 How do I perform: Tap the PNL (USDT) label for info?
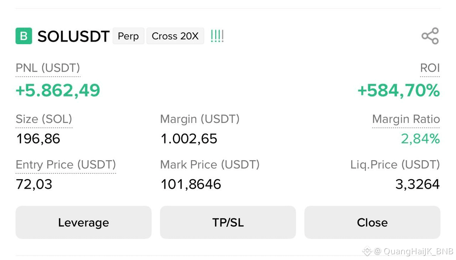point(48,68)
